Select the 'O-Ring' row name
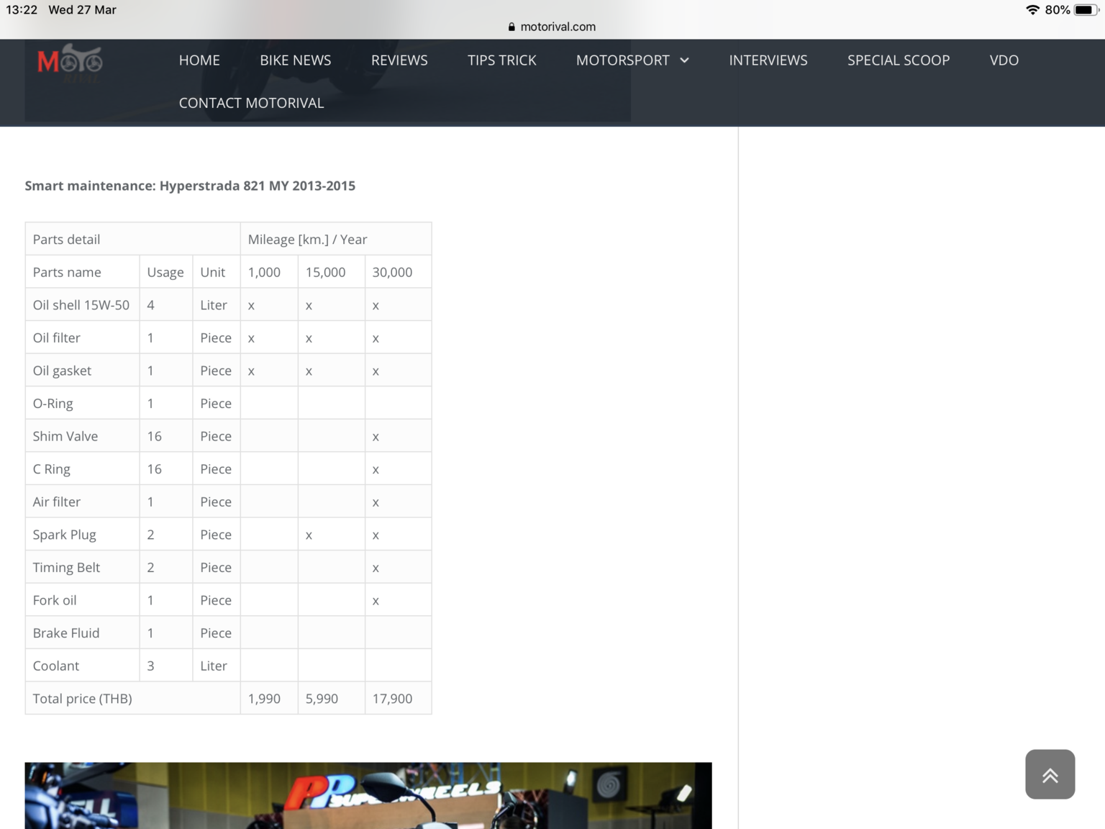This screenshot has height=829, width=1105. coord(83,403)
